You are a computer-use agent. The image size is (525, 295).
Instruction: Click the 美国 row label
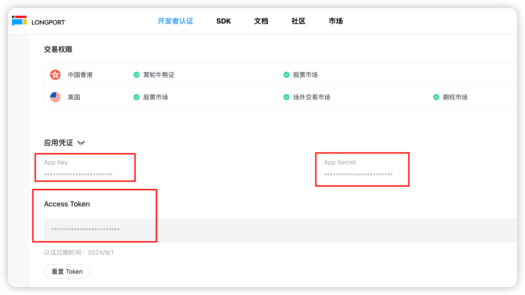click(x=74, y=97)
